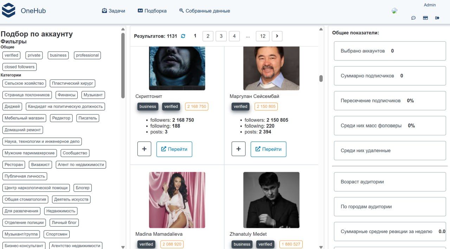Open the Пересечение подписчиков indicator

[390, 100]
